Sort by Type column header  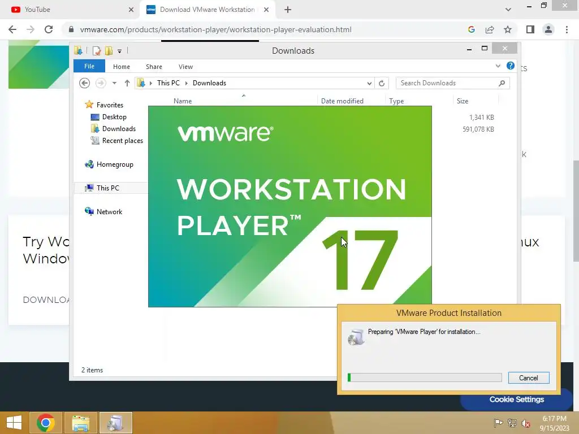click(x=396, y=101)
